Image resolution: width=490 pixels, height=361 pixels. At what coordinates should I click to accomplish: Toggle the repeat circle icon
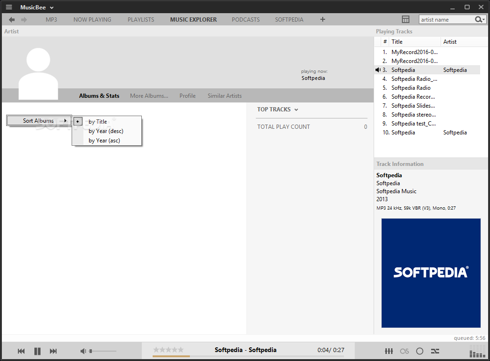point(420,351)
